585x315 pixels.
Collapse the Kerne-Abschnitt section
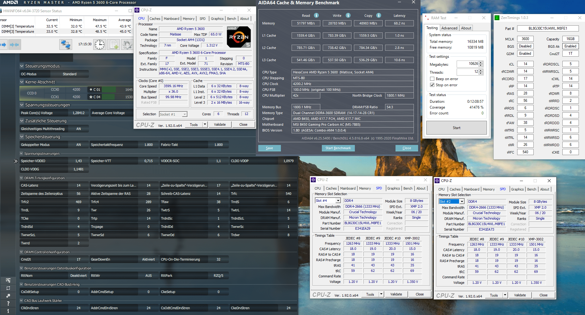pos(22,82)
